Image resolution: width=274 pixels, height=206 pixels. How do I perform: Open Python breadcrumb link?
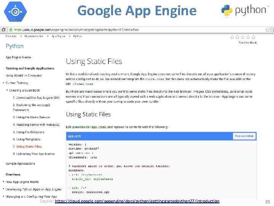pyautogui.click(x=78, y=36)
